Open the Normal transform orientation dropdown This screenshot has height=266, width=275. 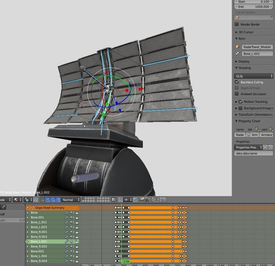(x=71, y=200)
